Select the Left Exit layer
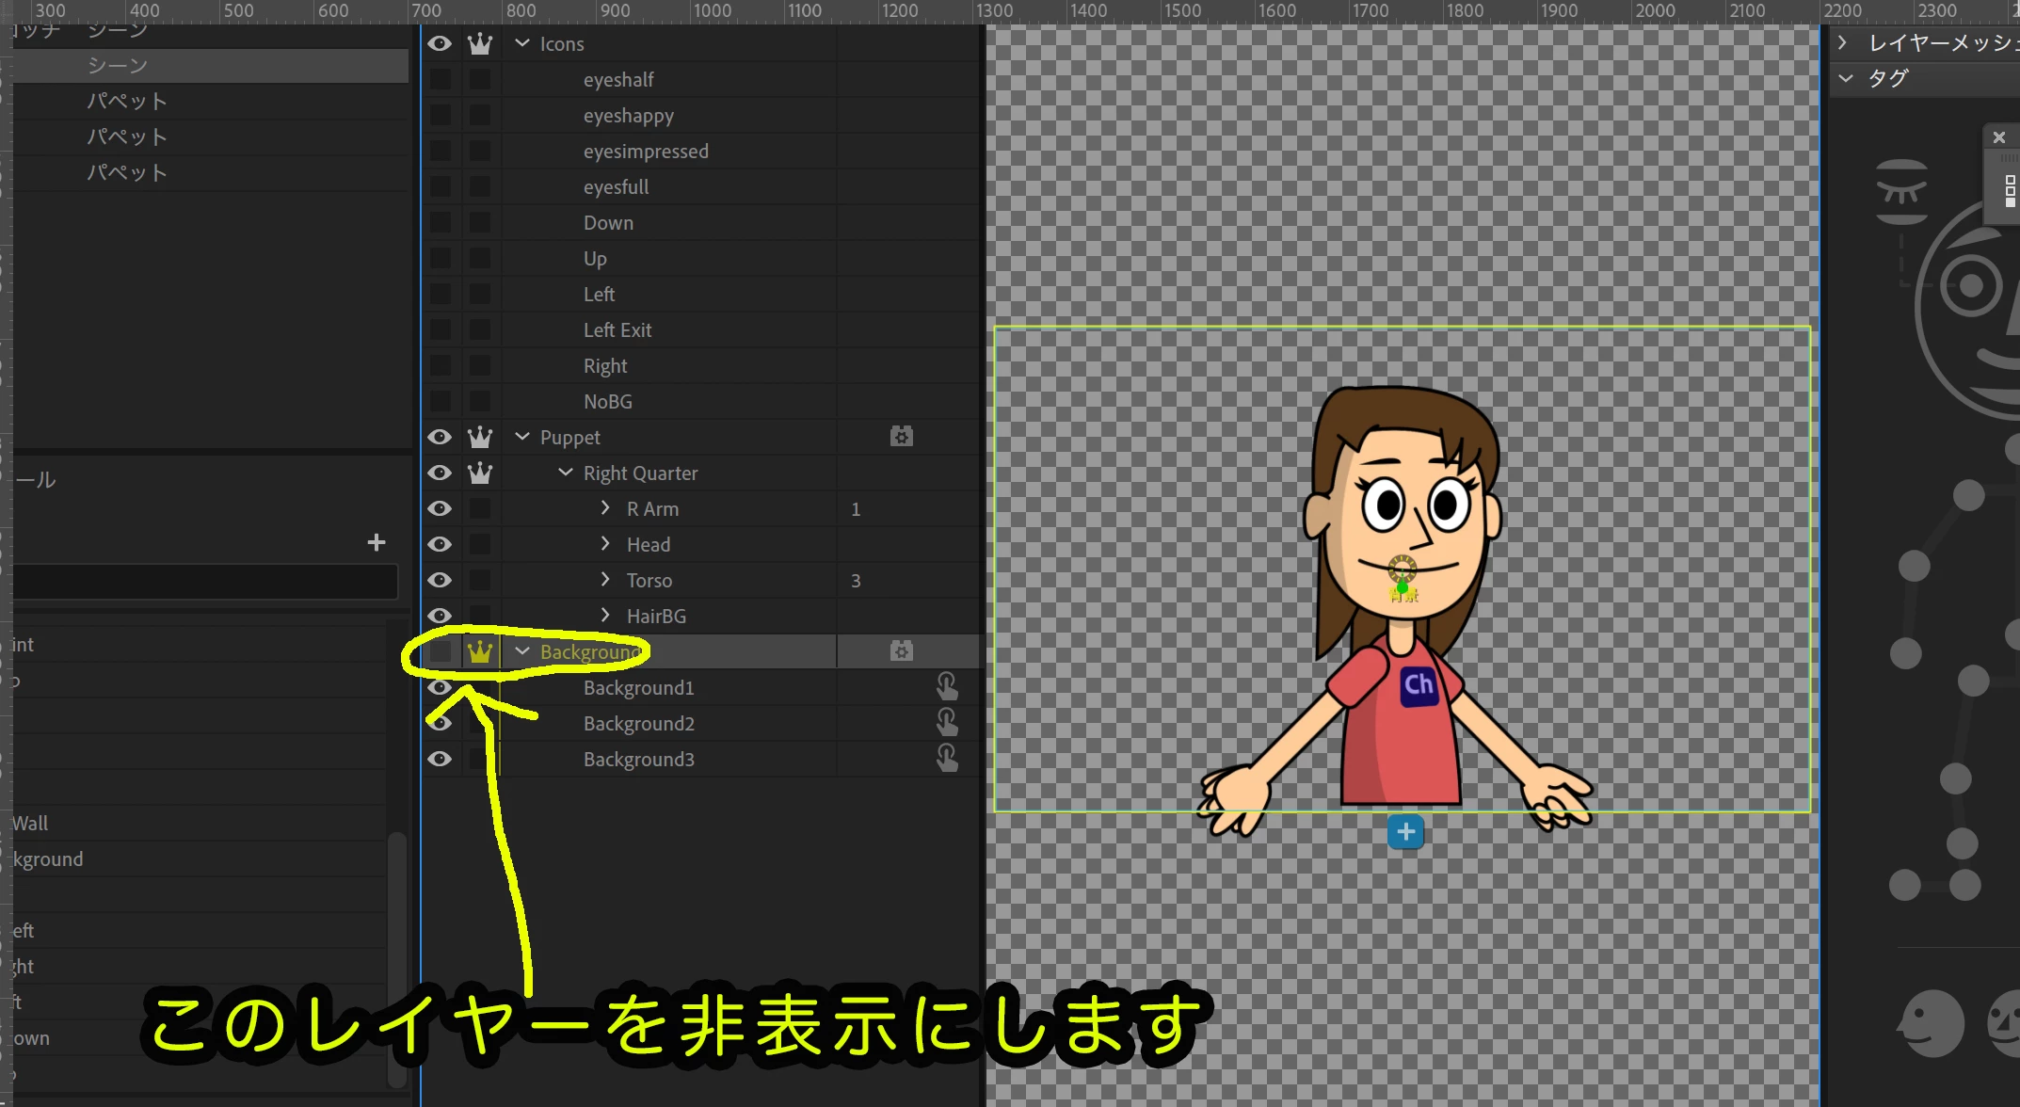Image resolution: width=2020 pixels, height=1107 pixels. point(617,330)
